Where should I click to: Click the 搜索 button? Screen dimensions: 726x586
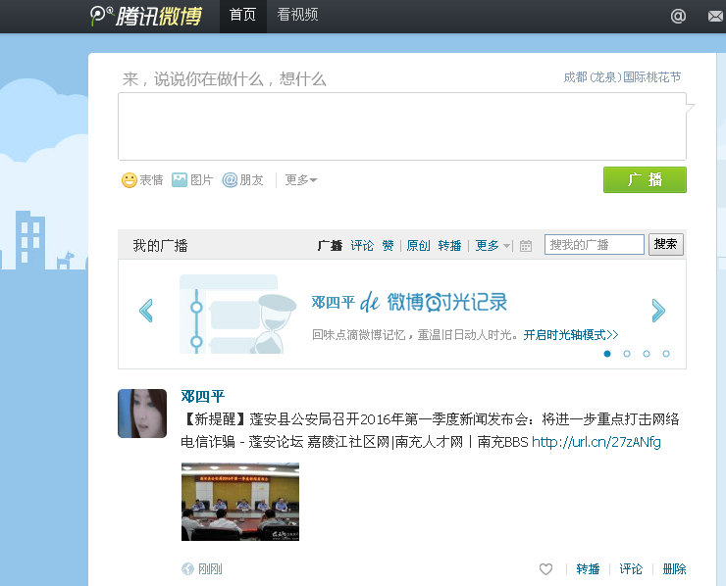click(665, 244)
